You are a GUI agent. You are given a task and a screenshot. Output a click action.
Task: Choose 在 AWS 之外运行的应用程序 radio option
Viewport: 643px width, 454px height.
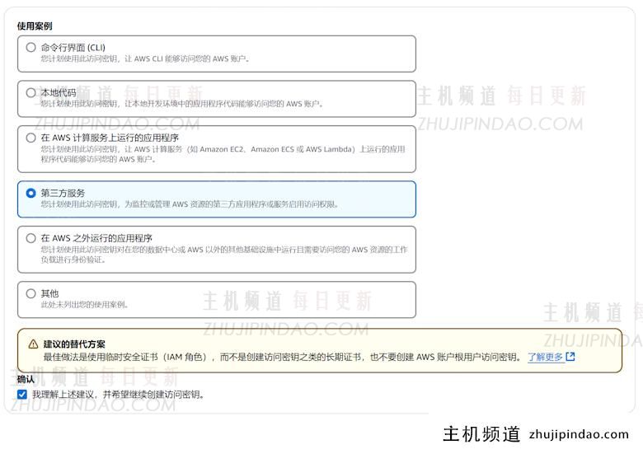pyautogui.click(x=31, y=238)
